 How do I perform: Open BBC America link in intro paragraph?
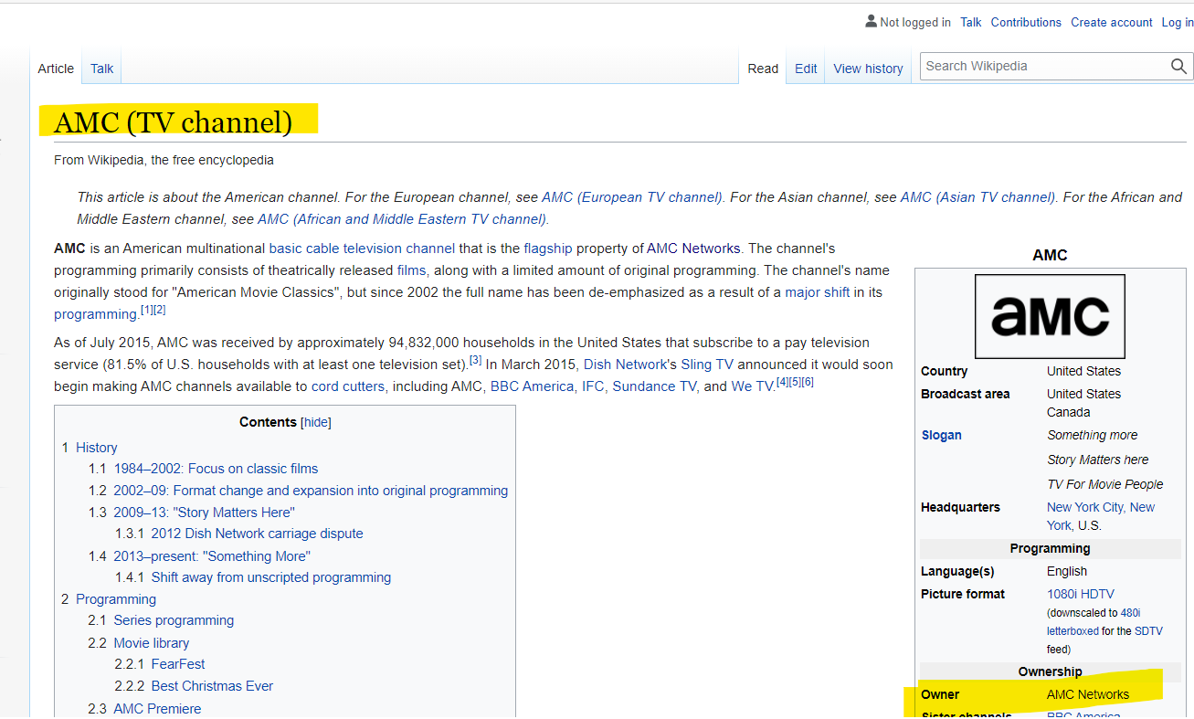pyautogui.click(x=532, y=386)
